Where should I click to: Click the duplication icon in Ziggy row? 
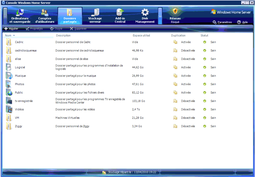[175, 126]
